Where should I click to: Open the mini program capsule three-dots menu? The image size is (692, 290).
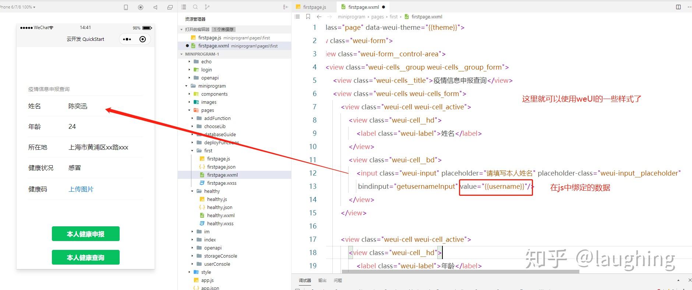(x=127, y=39)
